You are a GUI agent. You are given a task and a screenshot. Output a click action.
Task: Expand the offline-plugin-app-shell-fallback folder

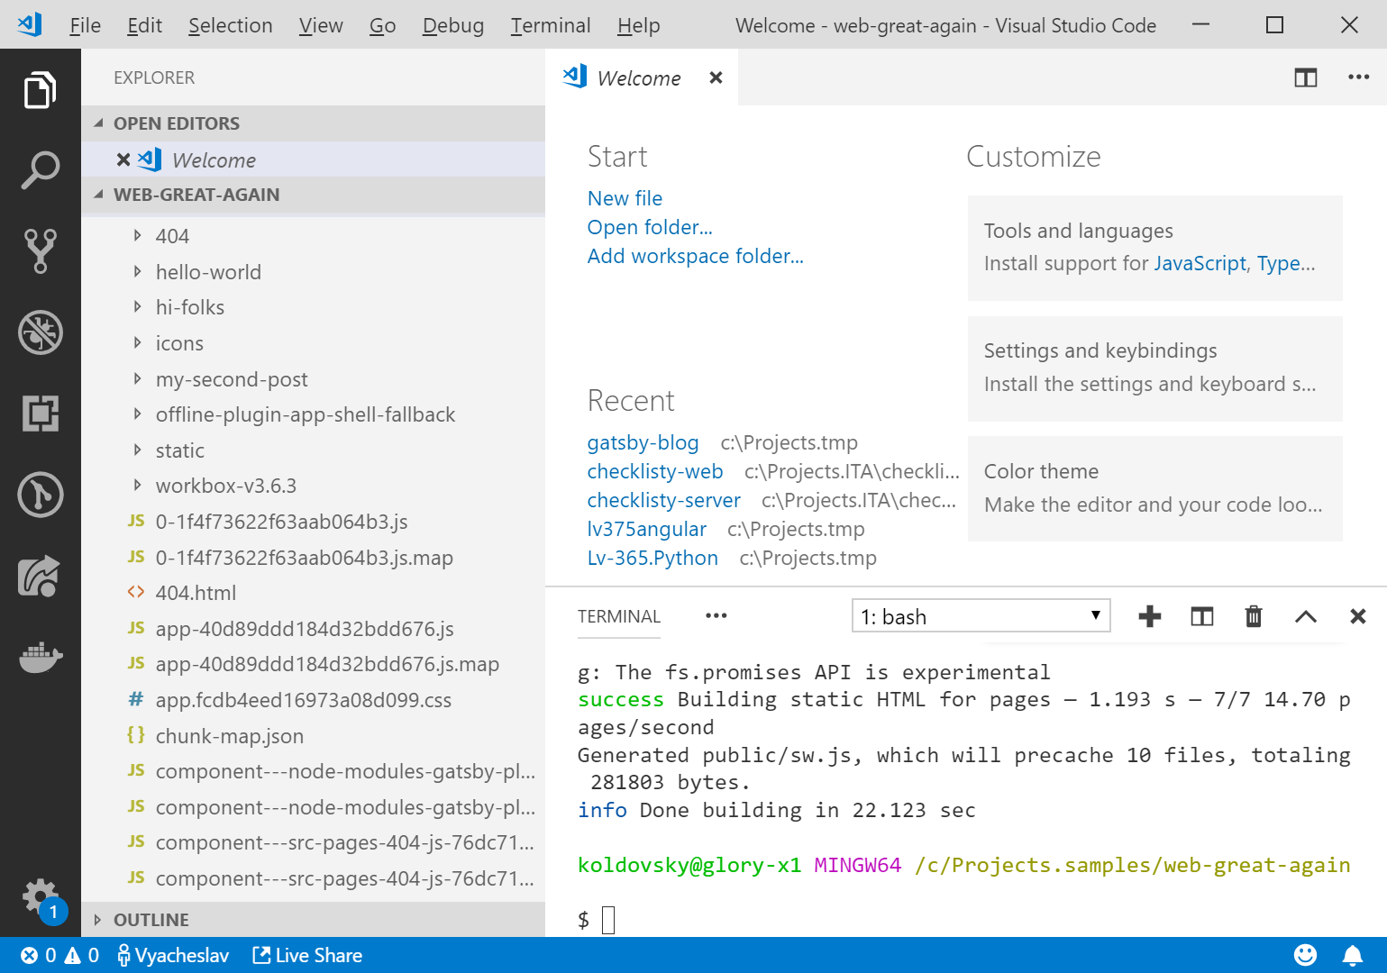click(x=313, y=414)
